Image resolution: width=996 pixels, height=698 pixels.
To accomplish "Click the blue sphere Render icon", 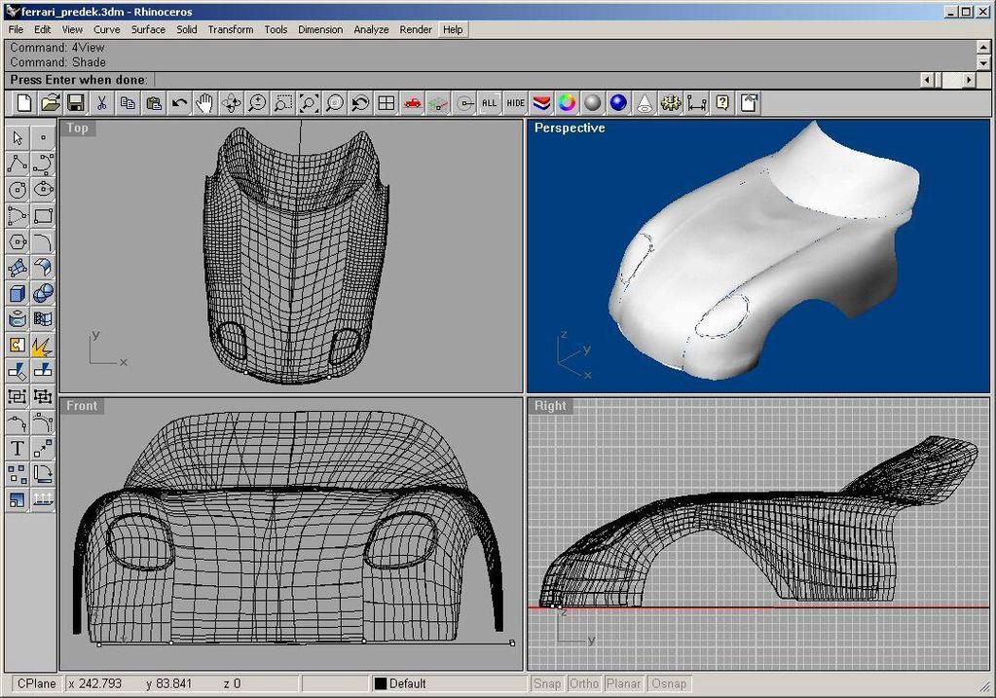I will pos(619,103).
